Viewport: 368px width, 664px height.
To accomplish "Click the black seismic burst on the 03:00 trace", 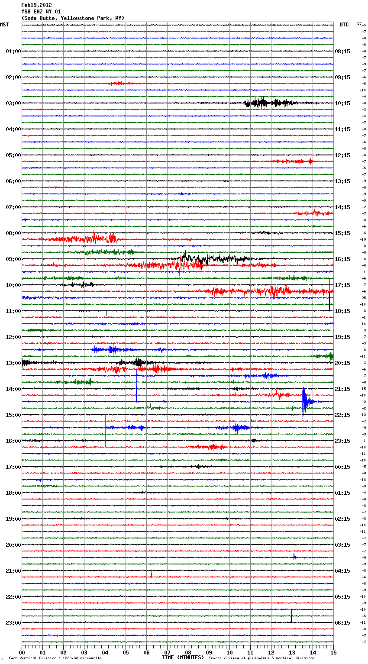I will 271,103.
